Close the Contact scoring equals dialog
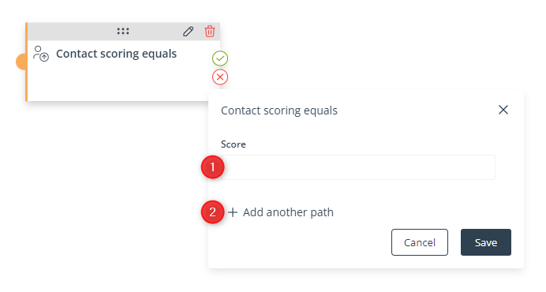Screen dimensions: 546x292 coord(503,110)
